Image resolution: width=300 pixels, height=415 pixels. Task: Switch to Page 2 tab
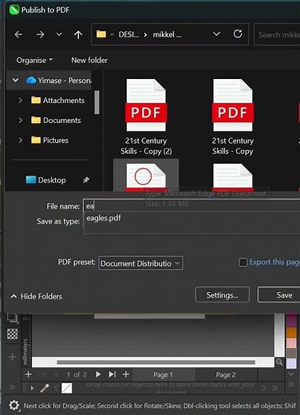pos(226,375)
